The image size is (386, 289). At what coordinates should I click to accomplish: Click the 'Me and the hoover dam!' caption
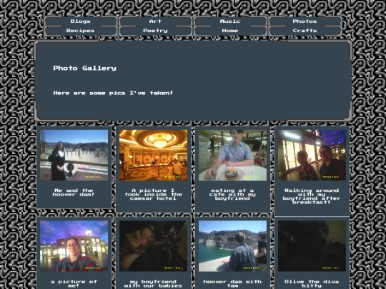74,193
